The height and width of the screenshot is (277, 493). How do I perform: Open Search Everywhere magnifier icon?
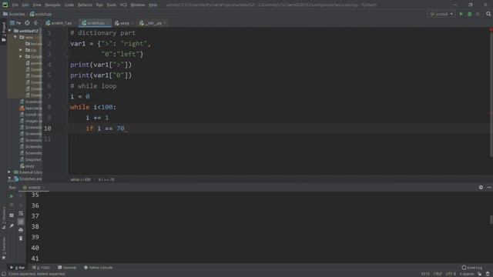click(x=488, y=14)
